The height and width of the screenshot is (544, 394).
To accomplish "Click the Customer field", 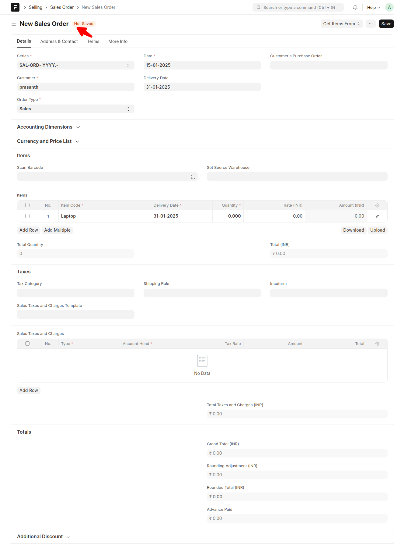I will (76, 87).
